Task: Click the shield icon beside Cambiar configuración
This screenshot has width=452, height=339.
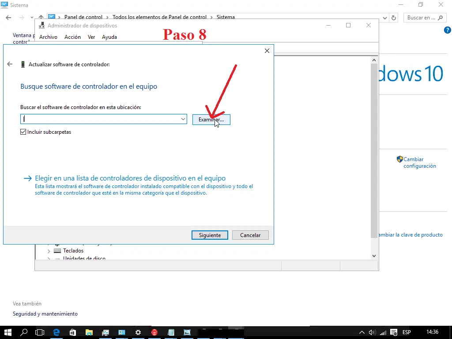Action: (399, 159)
